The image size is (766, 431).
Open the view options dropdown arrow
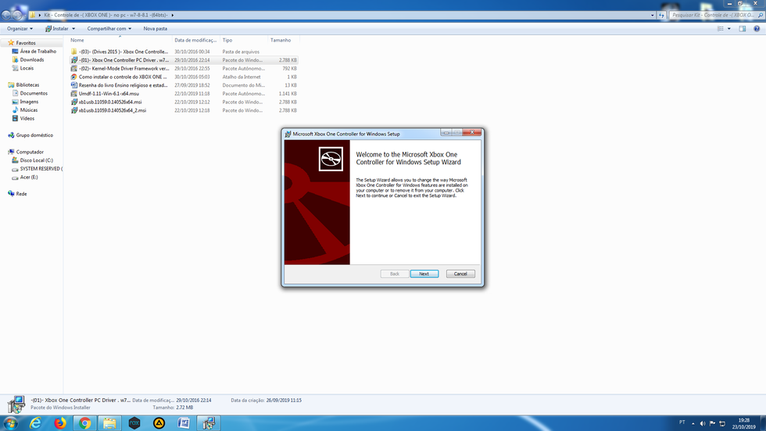[x=728, y=29]
